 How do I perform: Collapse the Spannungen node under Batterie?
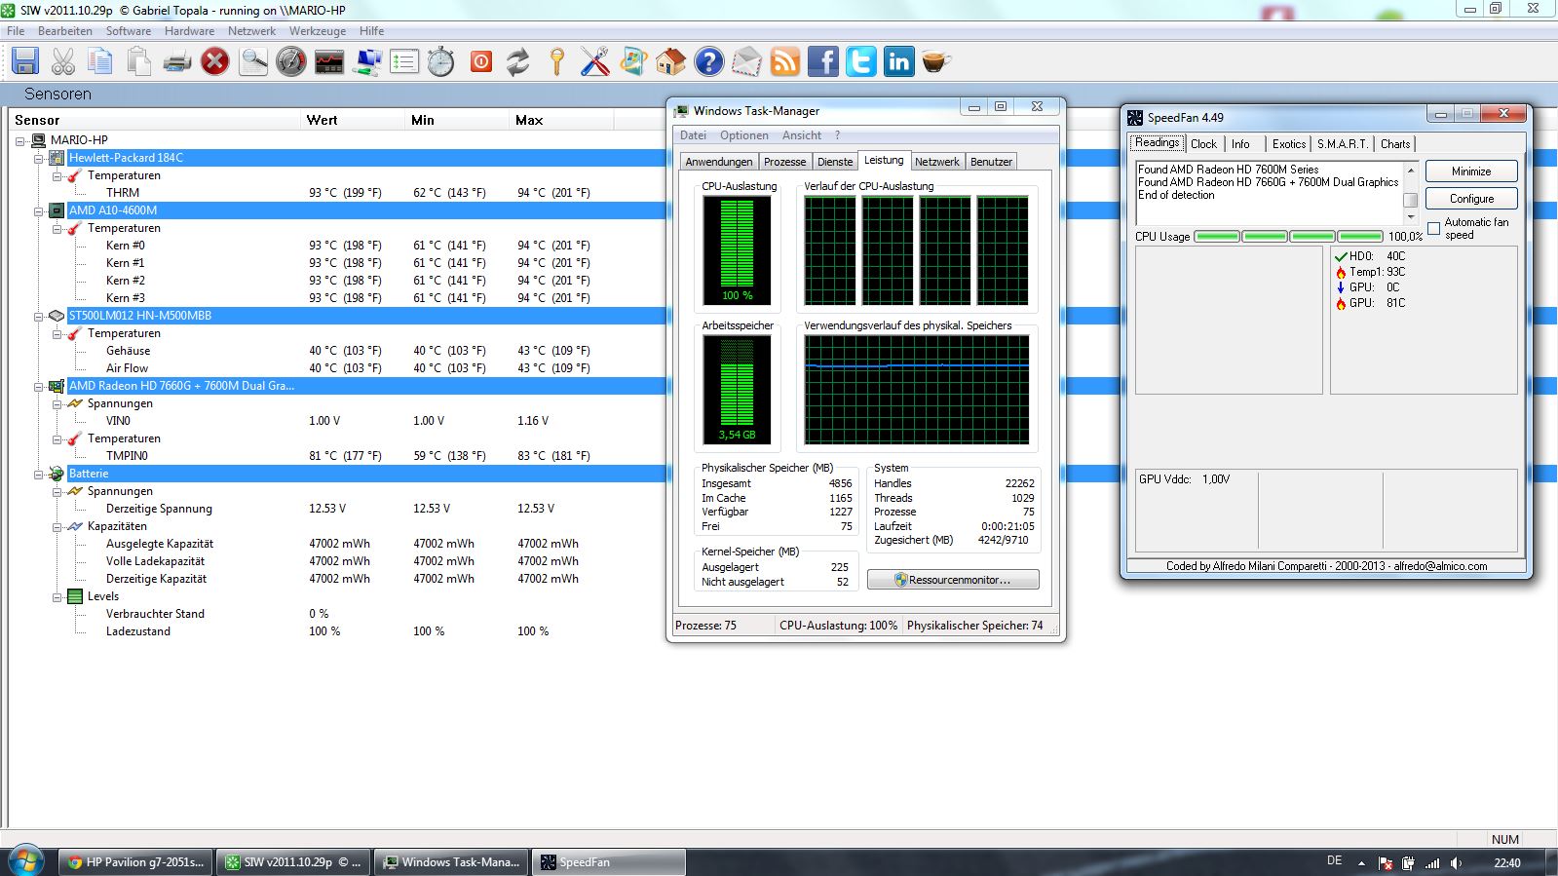pos(57,491)
